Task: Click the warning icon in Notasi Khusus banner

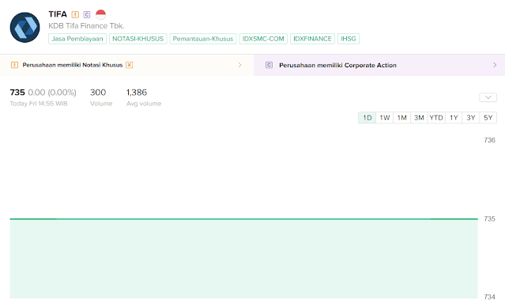Action: [x=14, y=65]
